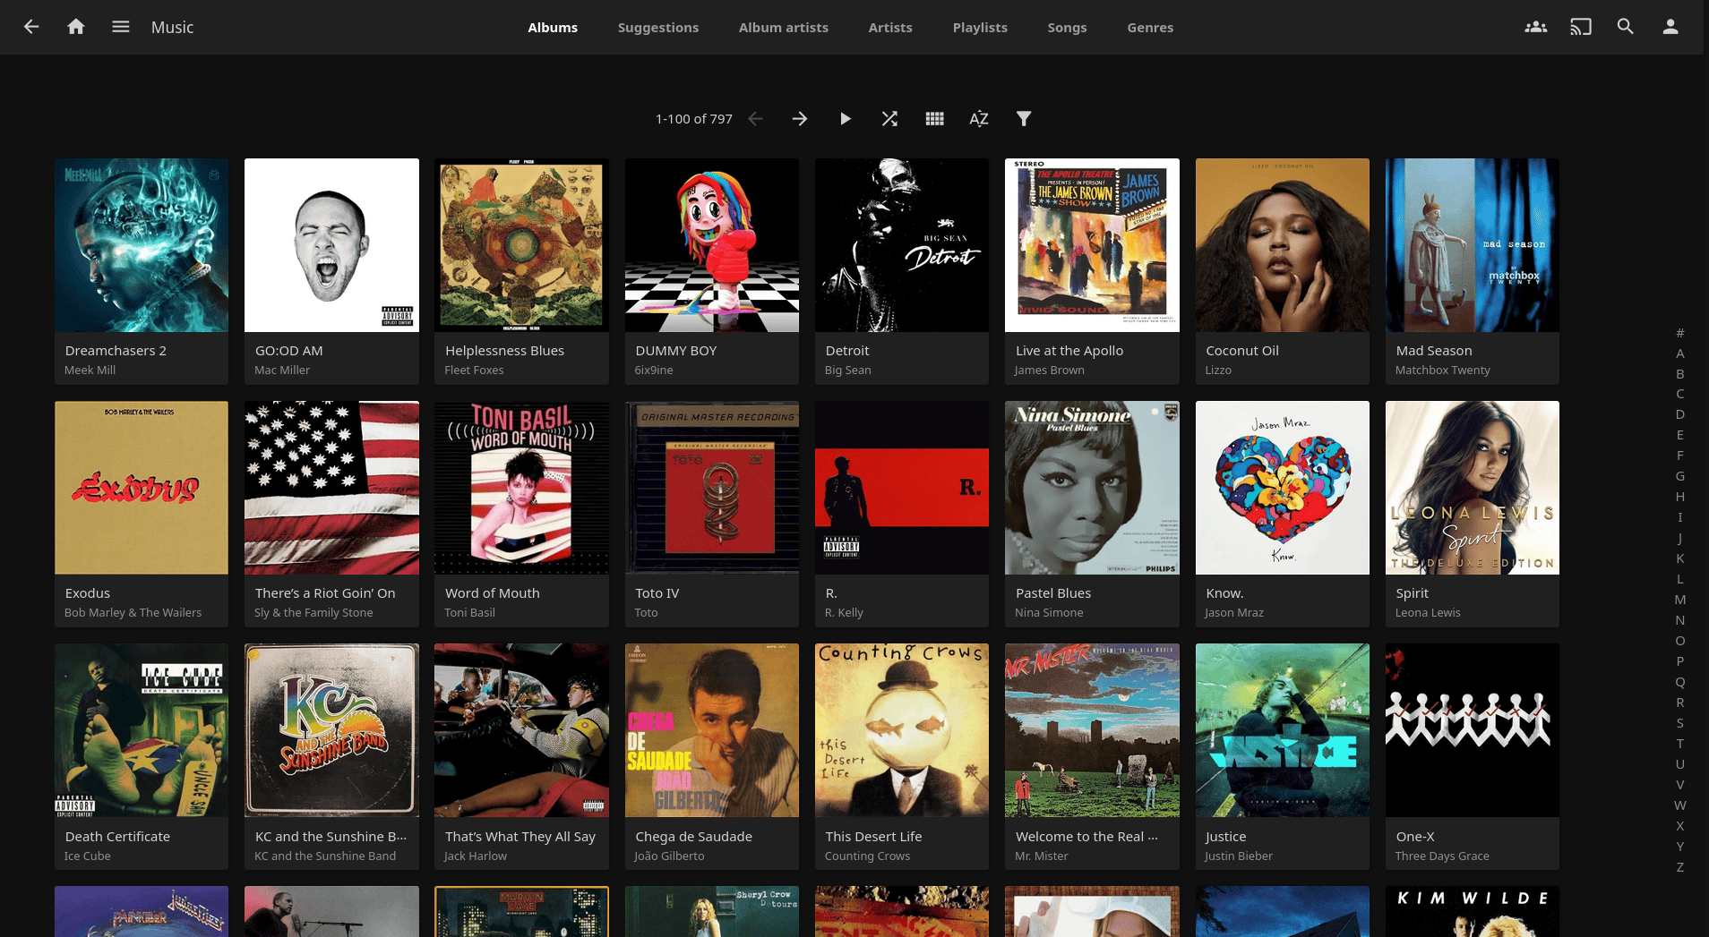Open Big Sean artist link
This screenshot has height=937, width=1709.
pos(848,370)
